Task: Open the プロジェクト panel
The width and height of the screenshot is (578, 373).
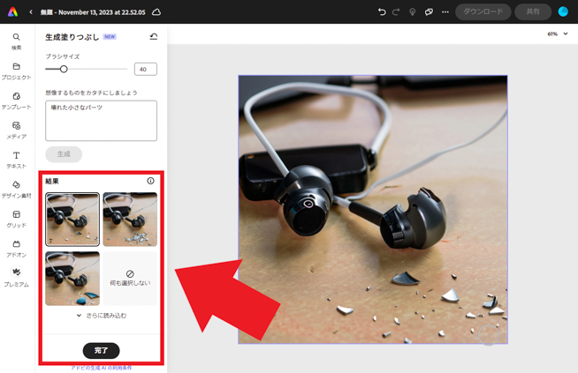Action: click(16, 71)
